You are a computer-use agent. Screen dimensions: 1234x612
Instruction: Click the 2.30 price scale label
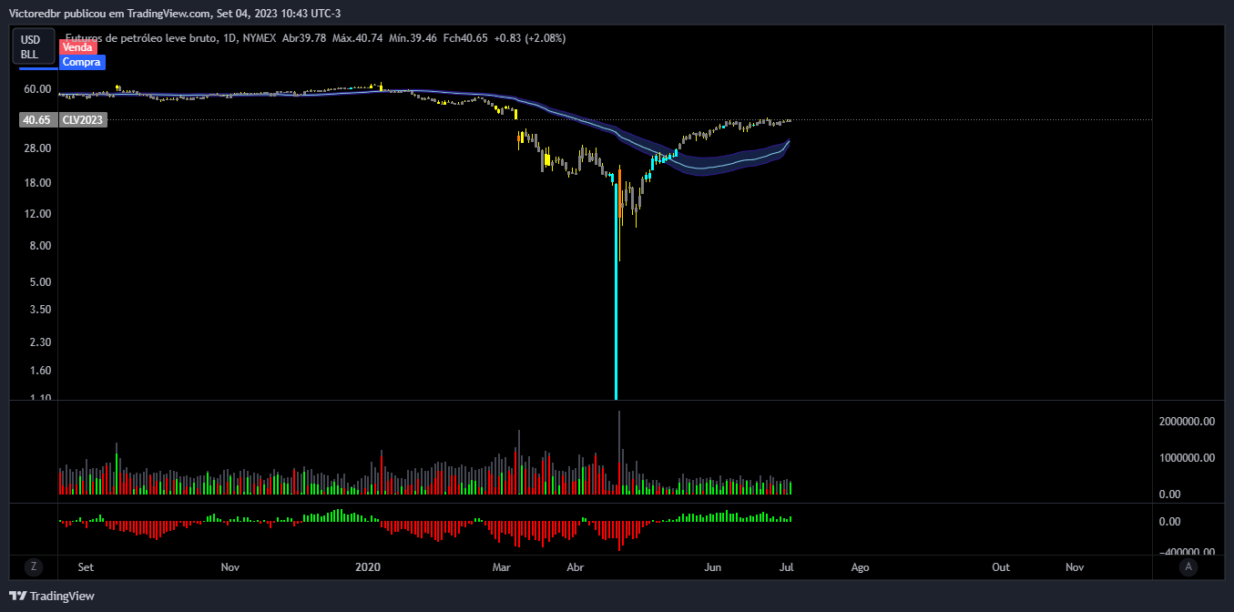point(39,342)
